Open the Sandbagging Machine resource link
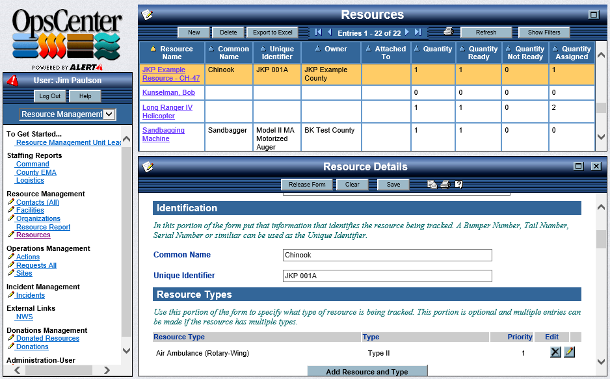This screenshot has height=379, width=610. [163, 135]
